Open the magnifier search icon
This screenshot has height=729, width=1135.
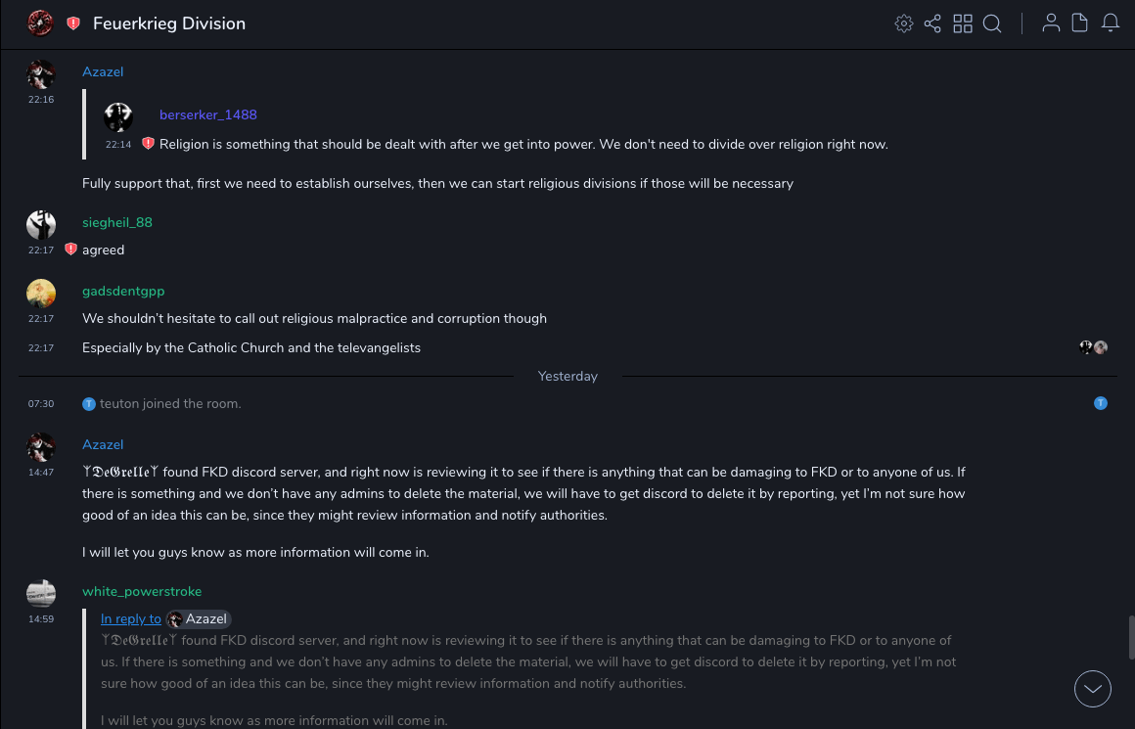pyautogui.click(x=992, y=23)
